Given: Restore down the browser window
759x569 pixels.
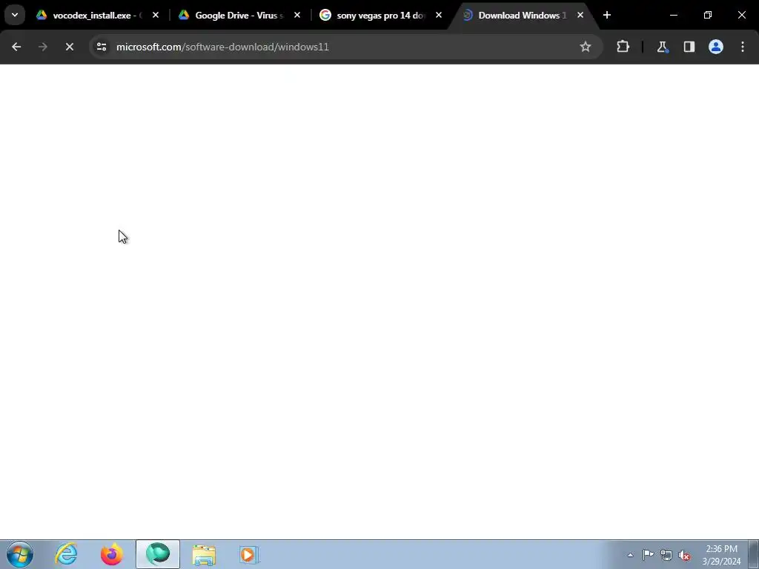Looking at the screenshot, I should pos(708,15).
